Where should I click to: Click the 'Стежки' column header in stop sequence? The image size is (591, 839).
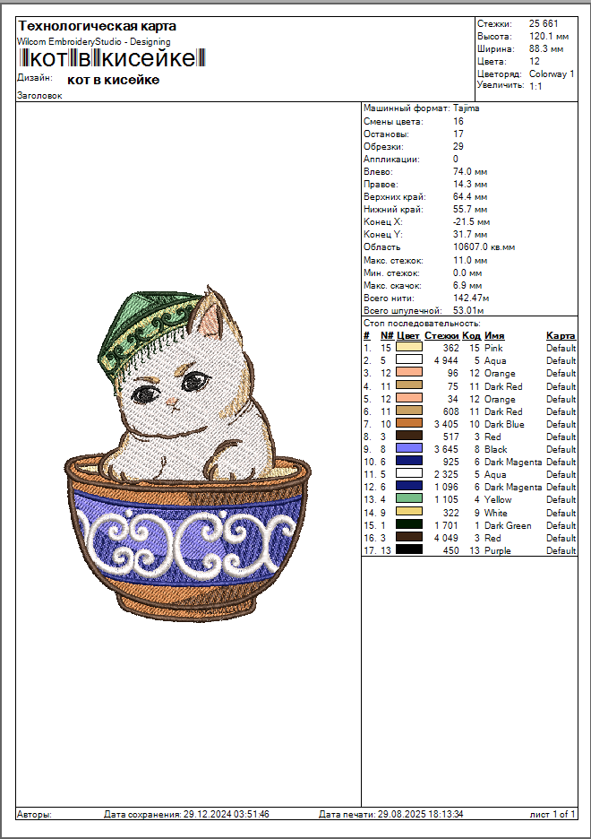point(441,335)
